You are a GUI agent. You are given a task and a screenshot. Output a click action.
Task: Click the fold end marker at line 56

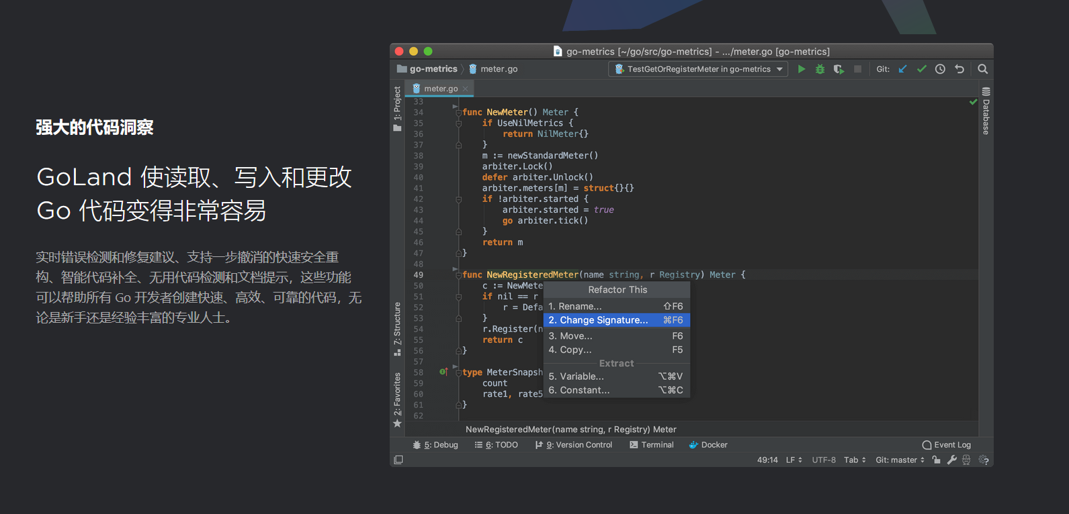(x=458, y=350)
